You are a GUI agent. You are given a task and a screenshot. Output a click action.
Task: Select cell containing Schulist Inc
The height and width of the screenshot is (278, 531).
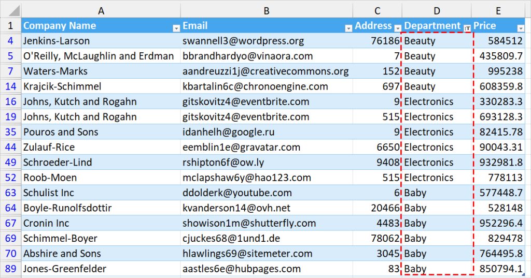[x=101, y=193]
